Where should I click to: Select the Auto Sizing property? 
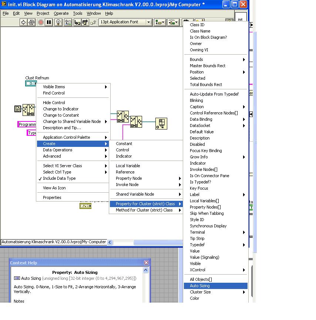tap(215, 286)
